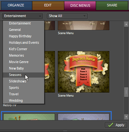This screenshot has width=129, height=132.
Task: Click the Apply button
Action: pos(116,125)
